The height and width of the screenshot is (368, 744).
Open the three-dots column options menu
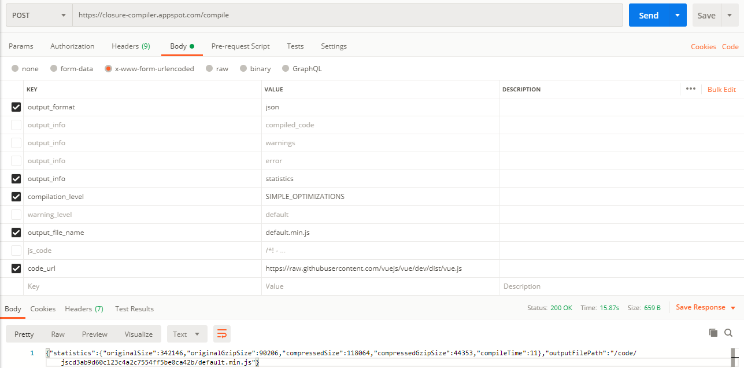point(690,89)
